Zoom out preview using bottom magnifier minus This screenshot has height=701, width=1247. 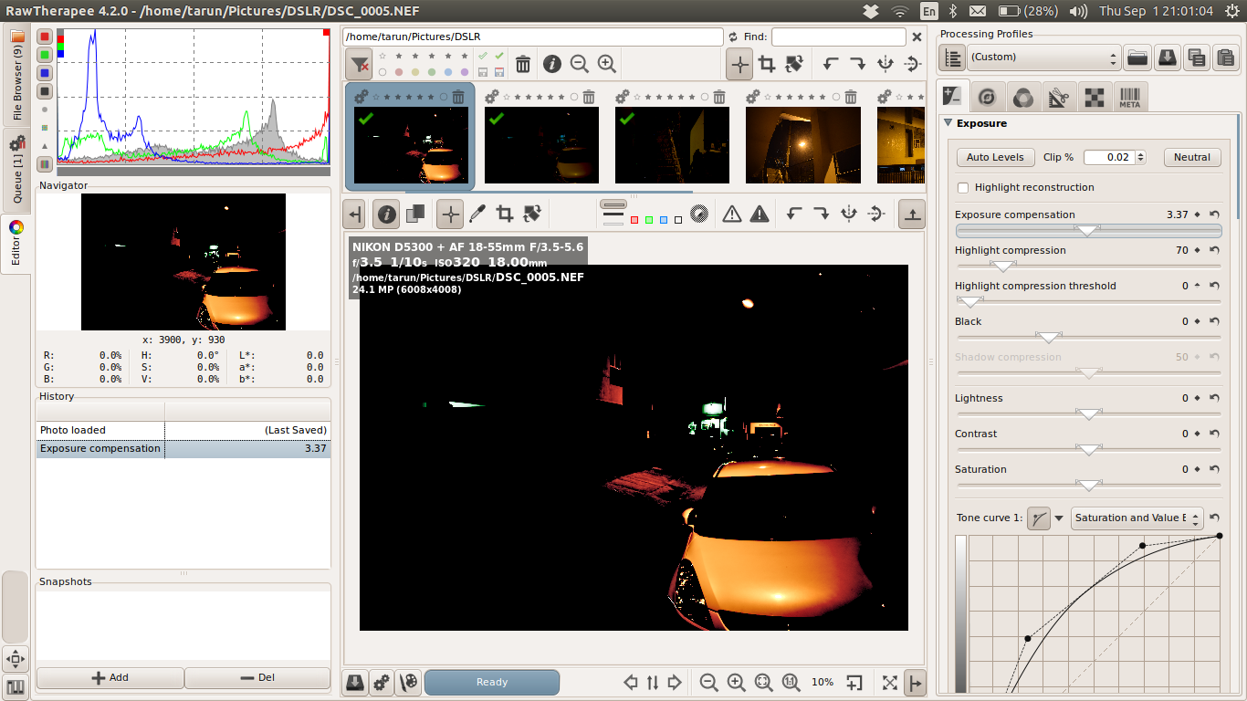(x=708, y=682)
